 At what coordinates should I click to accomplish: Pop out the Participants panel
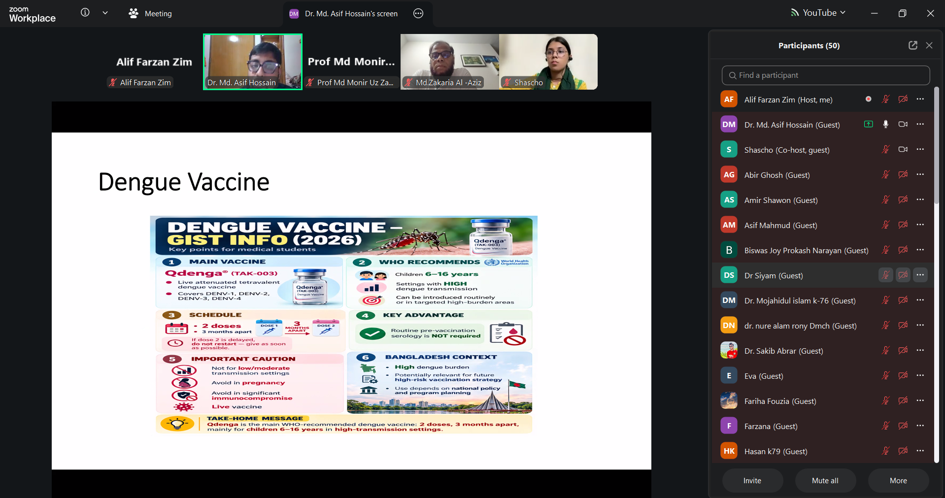pyautogui.click(x=913, y=45)
